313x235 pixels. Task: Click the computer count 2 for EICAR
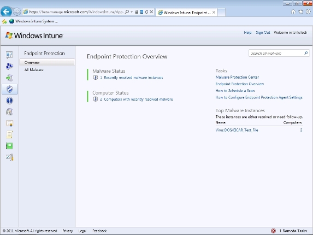click(x=301, y=130)
